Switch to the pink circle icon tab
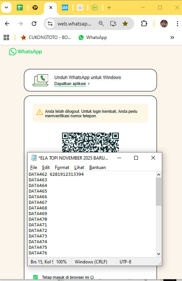The height and width of the screenshot is (281, 182). [x=80, y=7]
